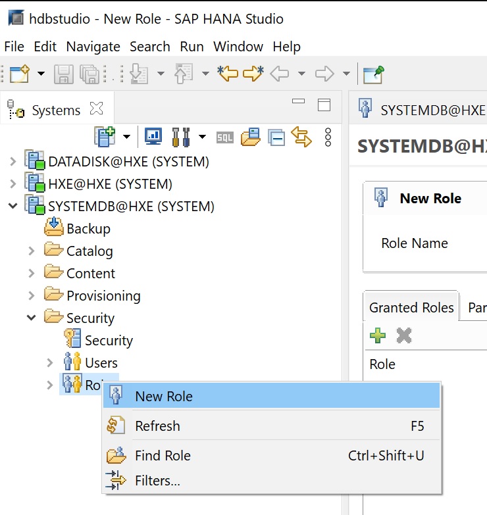Collapse the SYSTEMDB@HXE (SYSTEM) node
Viewport: 487px width, 515px height.
[13, 207]
